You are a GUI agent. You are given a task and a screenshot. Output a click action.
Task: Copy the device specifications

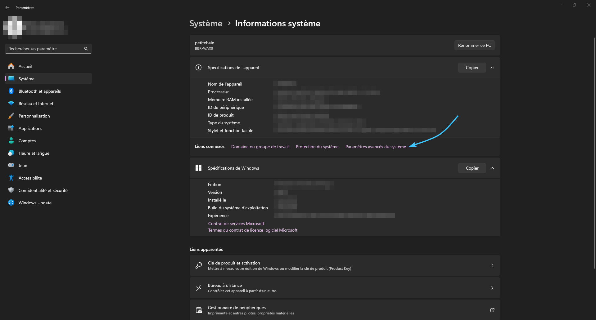[x=472, y=68]
